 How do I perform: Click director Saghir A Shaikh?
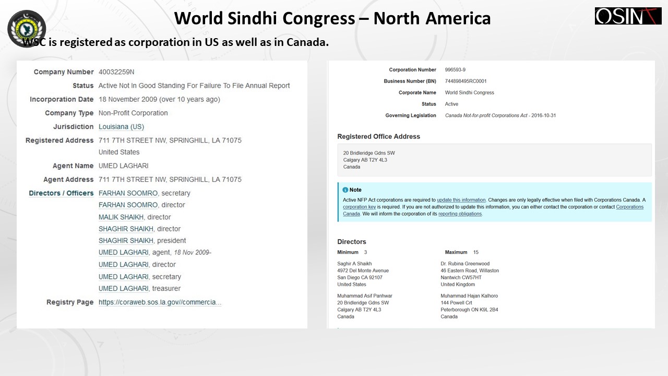coord(354,264)
